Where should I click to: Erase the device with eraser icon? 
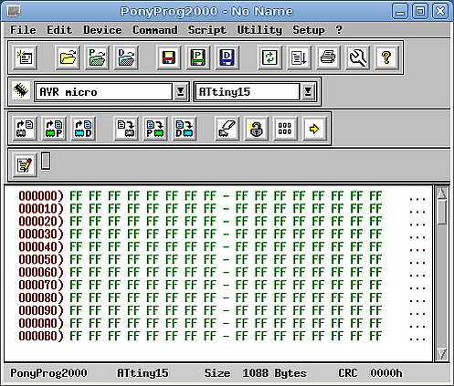coord(227,129)
